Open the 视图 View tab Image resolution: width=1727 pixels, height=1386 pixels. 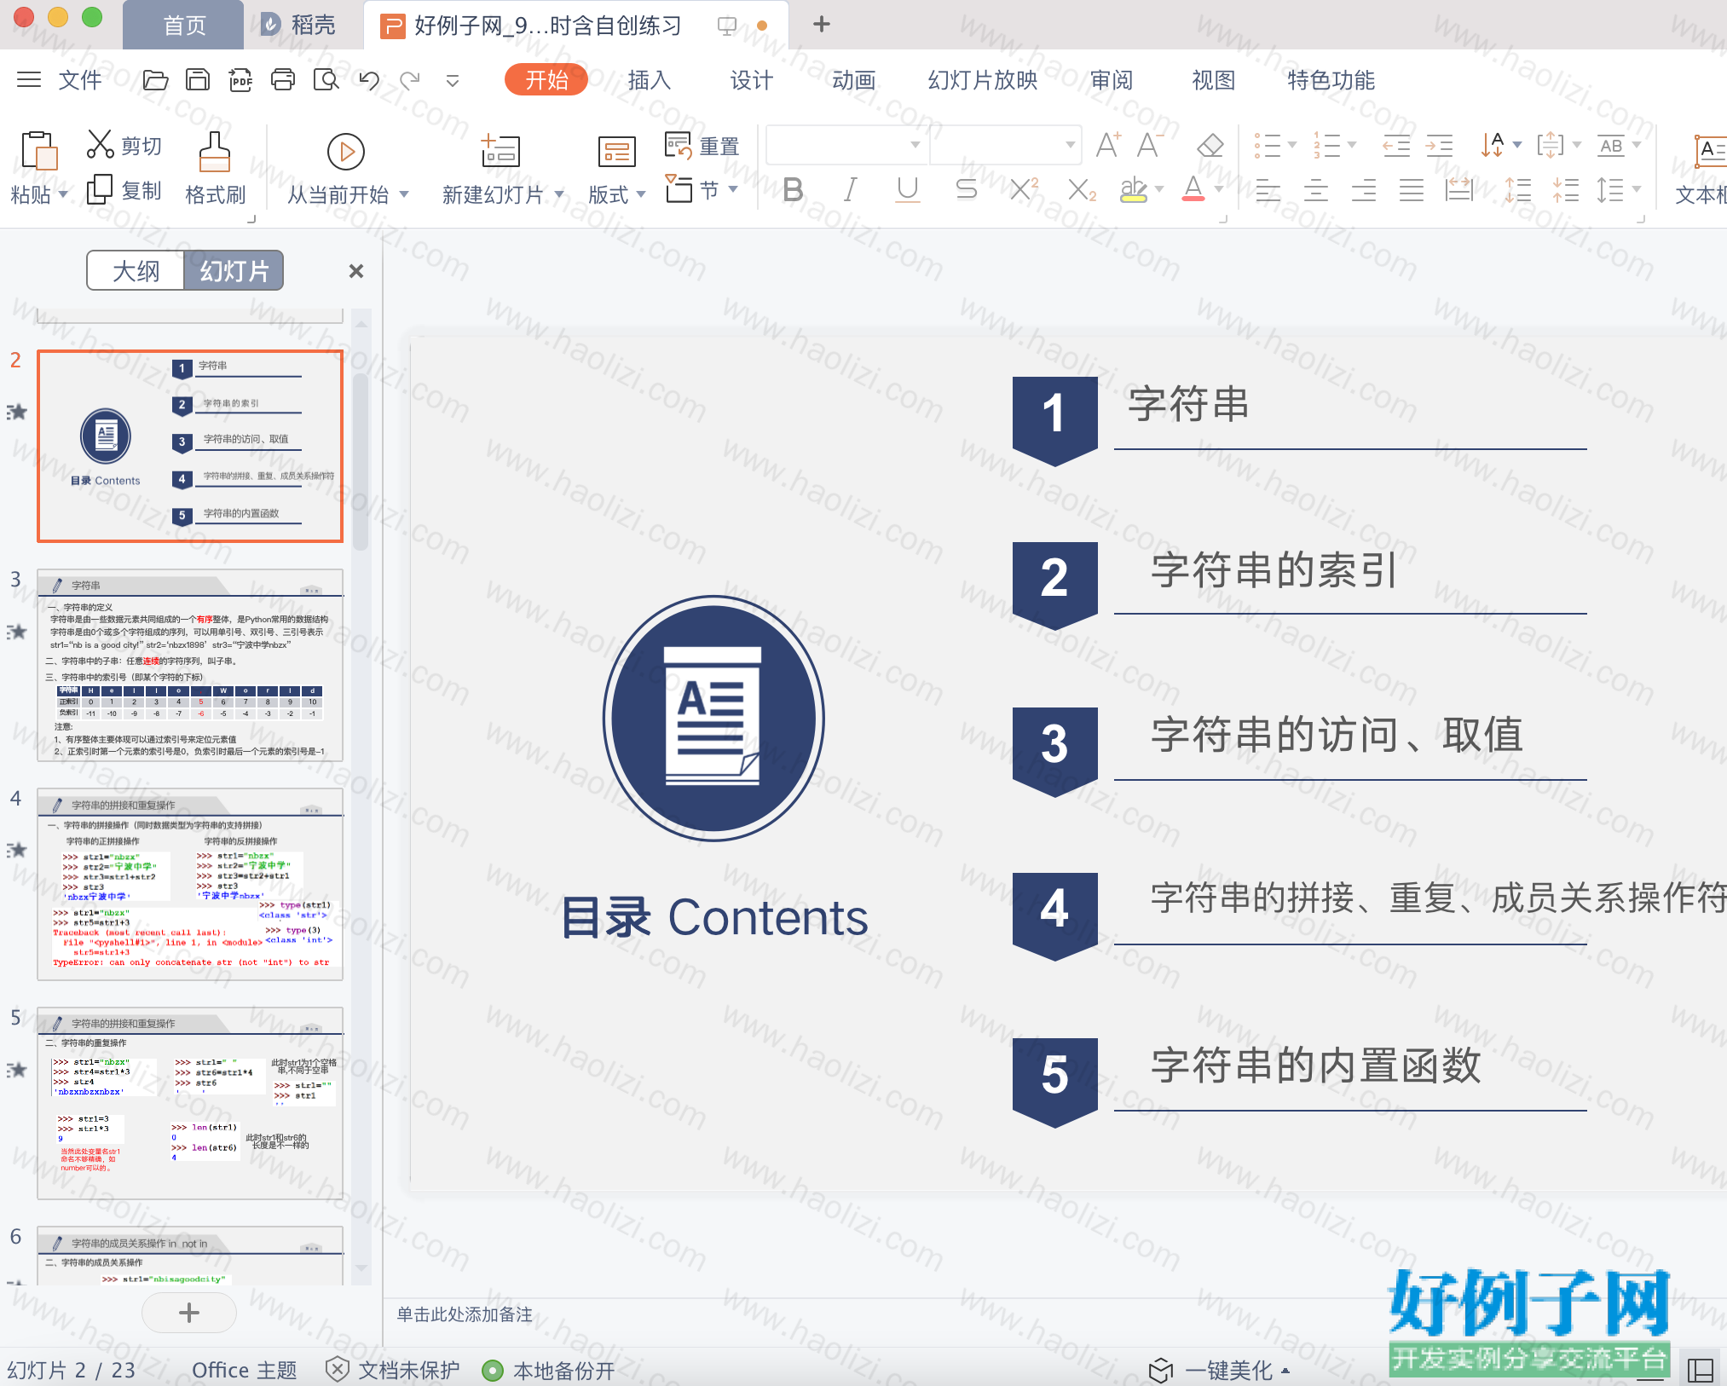[x=1214, y=80]
